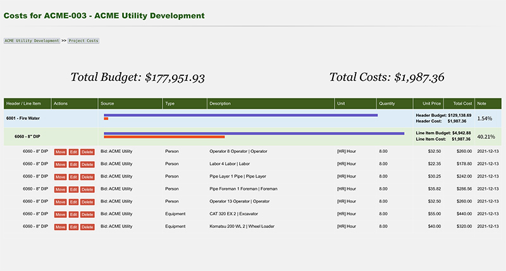The image size is (506, 271).
Task: Click the Description column header
Action: click(221, 103)
